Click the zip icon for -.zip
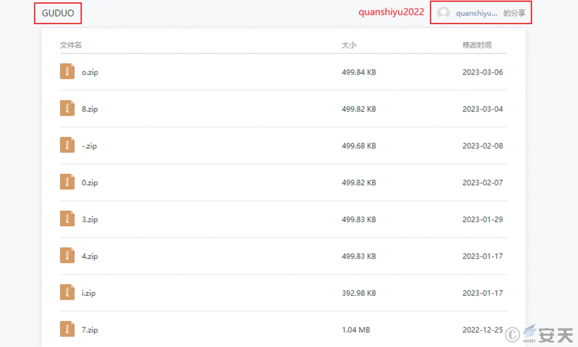 tap(67, 145)
